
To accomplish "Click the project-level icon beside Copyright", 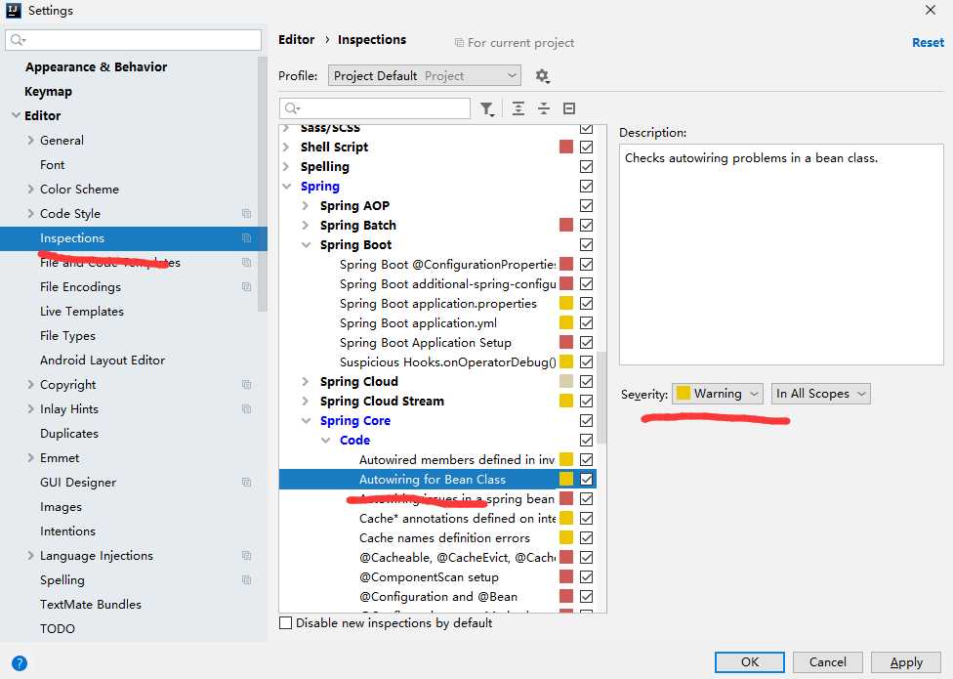I will click(x=246, y=384).
